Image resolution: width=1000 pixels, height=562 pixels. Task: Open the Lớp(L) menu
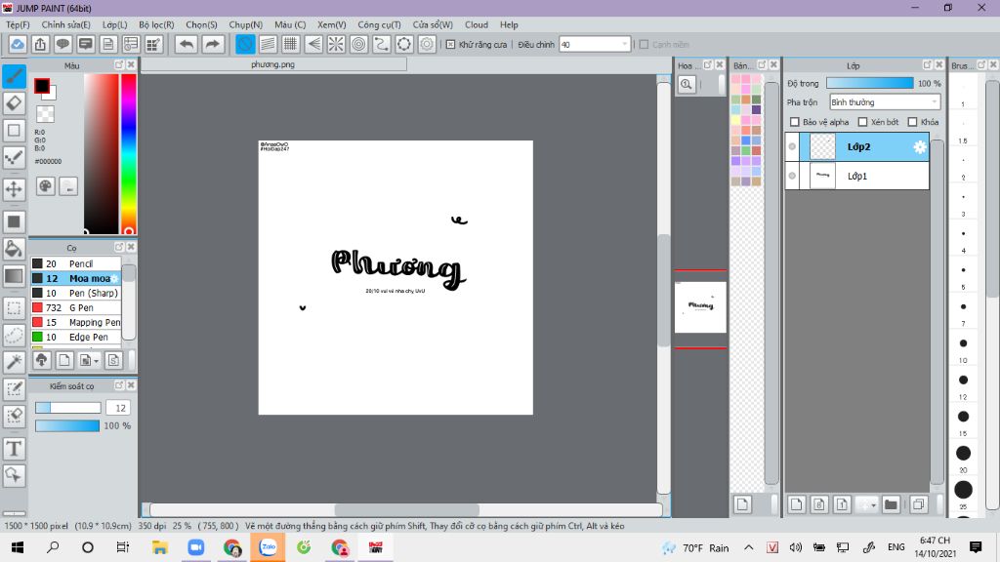(x=115, y=24)
